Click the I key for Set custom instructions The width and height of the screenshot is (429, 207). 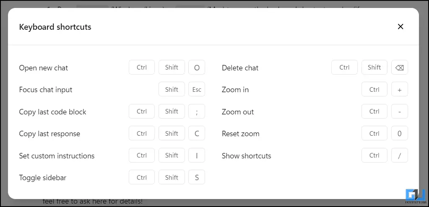point(197,155)
